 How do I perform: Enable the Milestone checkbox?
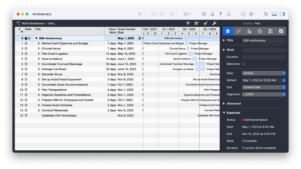244,64
